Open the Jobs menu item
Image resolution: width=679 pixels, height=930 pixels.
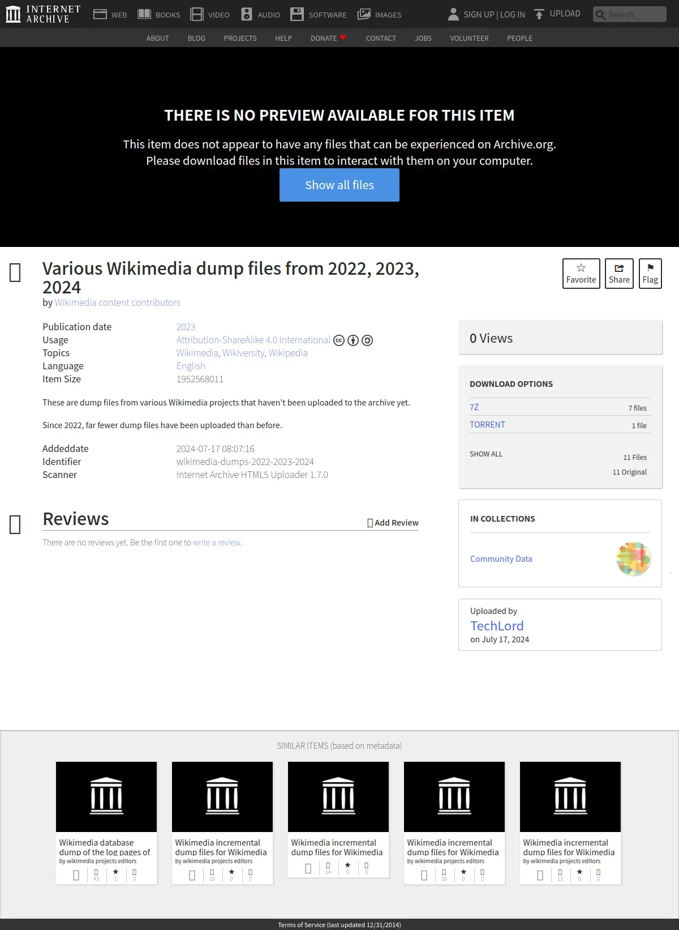[423, 38]
